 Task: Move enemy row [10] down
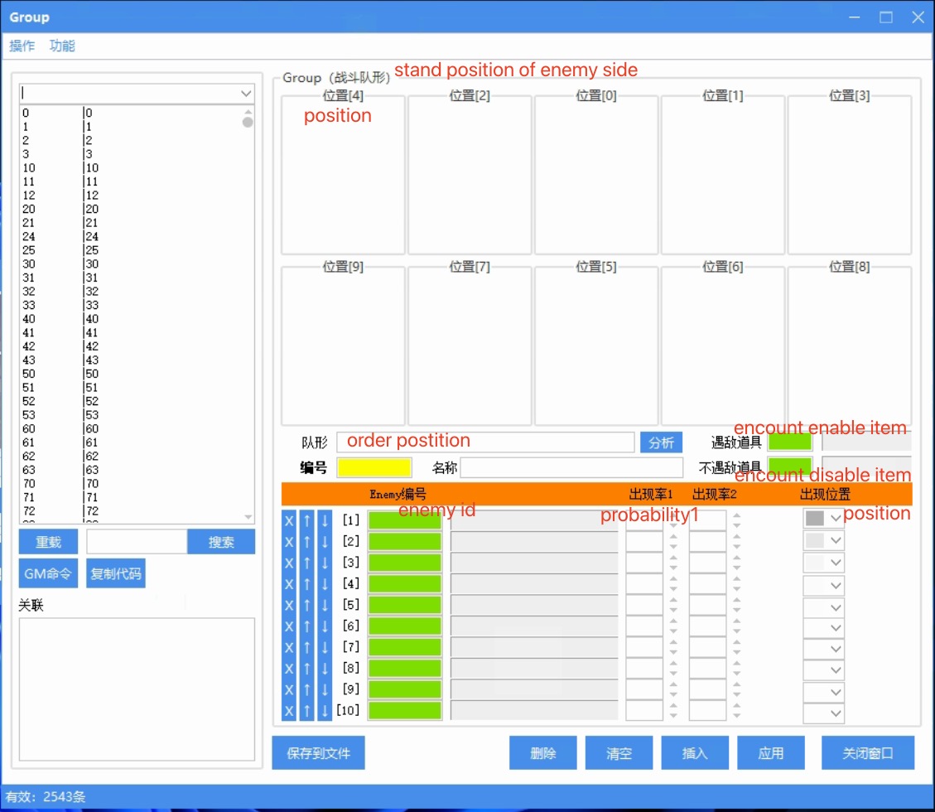(325, 711)
